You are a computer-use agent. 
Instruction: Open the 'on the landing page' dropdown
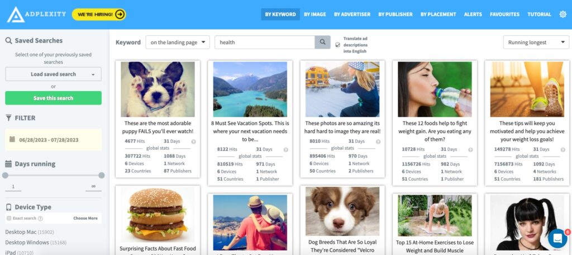178,42
